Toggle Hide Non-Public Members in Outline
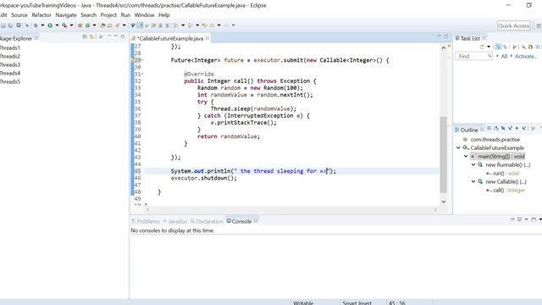Image resolution: width=542 pixels, height=305 pixels. (x=517, y=128)
